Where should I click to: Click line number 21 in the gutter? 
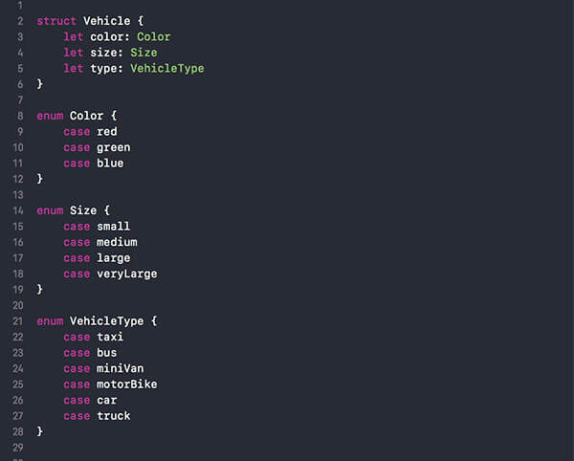pos(19,321)
